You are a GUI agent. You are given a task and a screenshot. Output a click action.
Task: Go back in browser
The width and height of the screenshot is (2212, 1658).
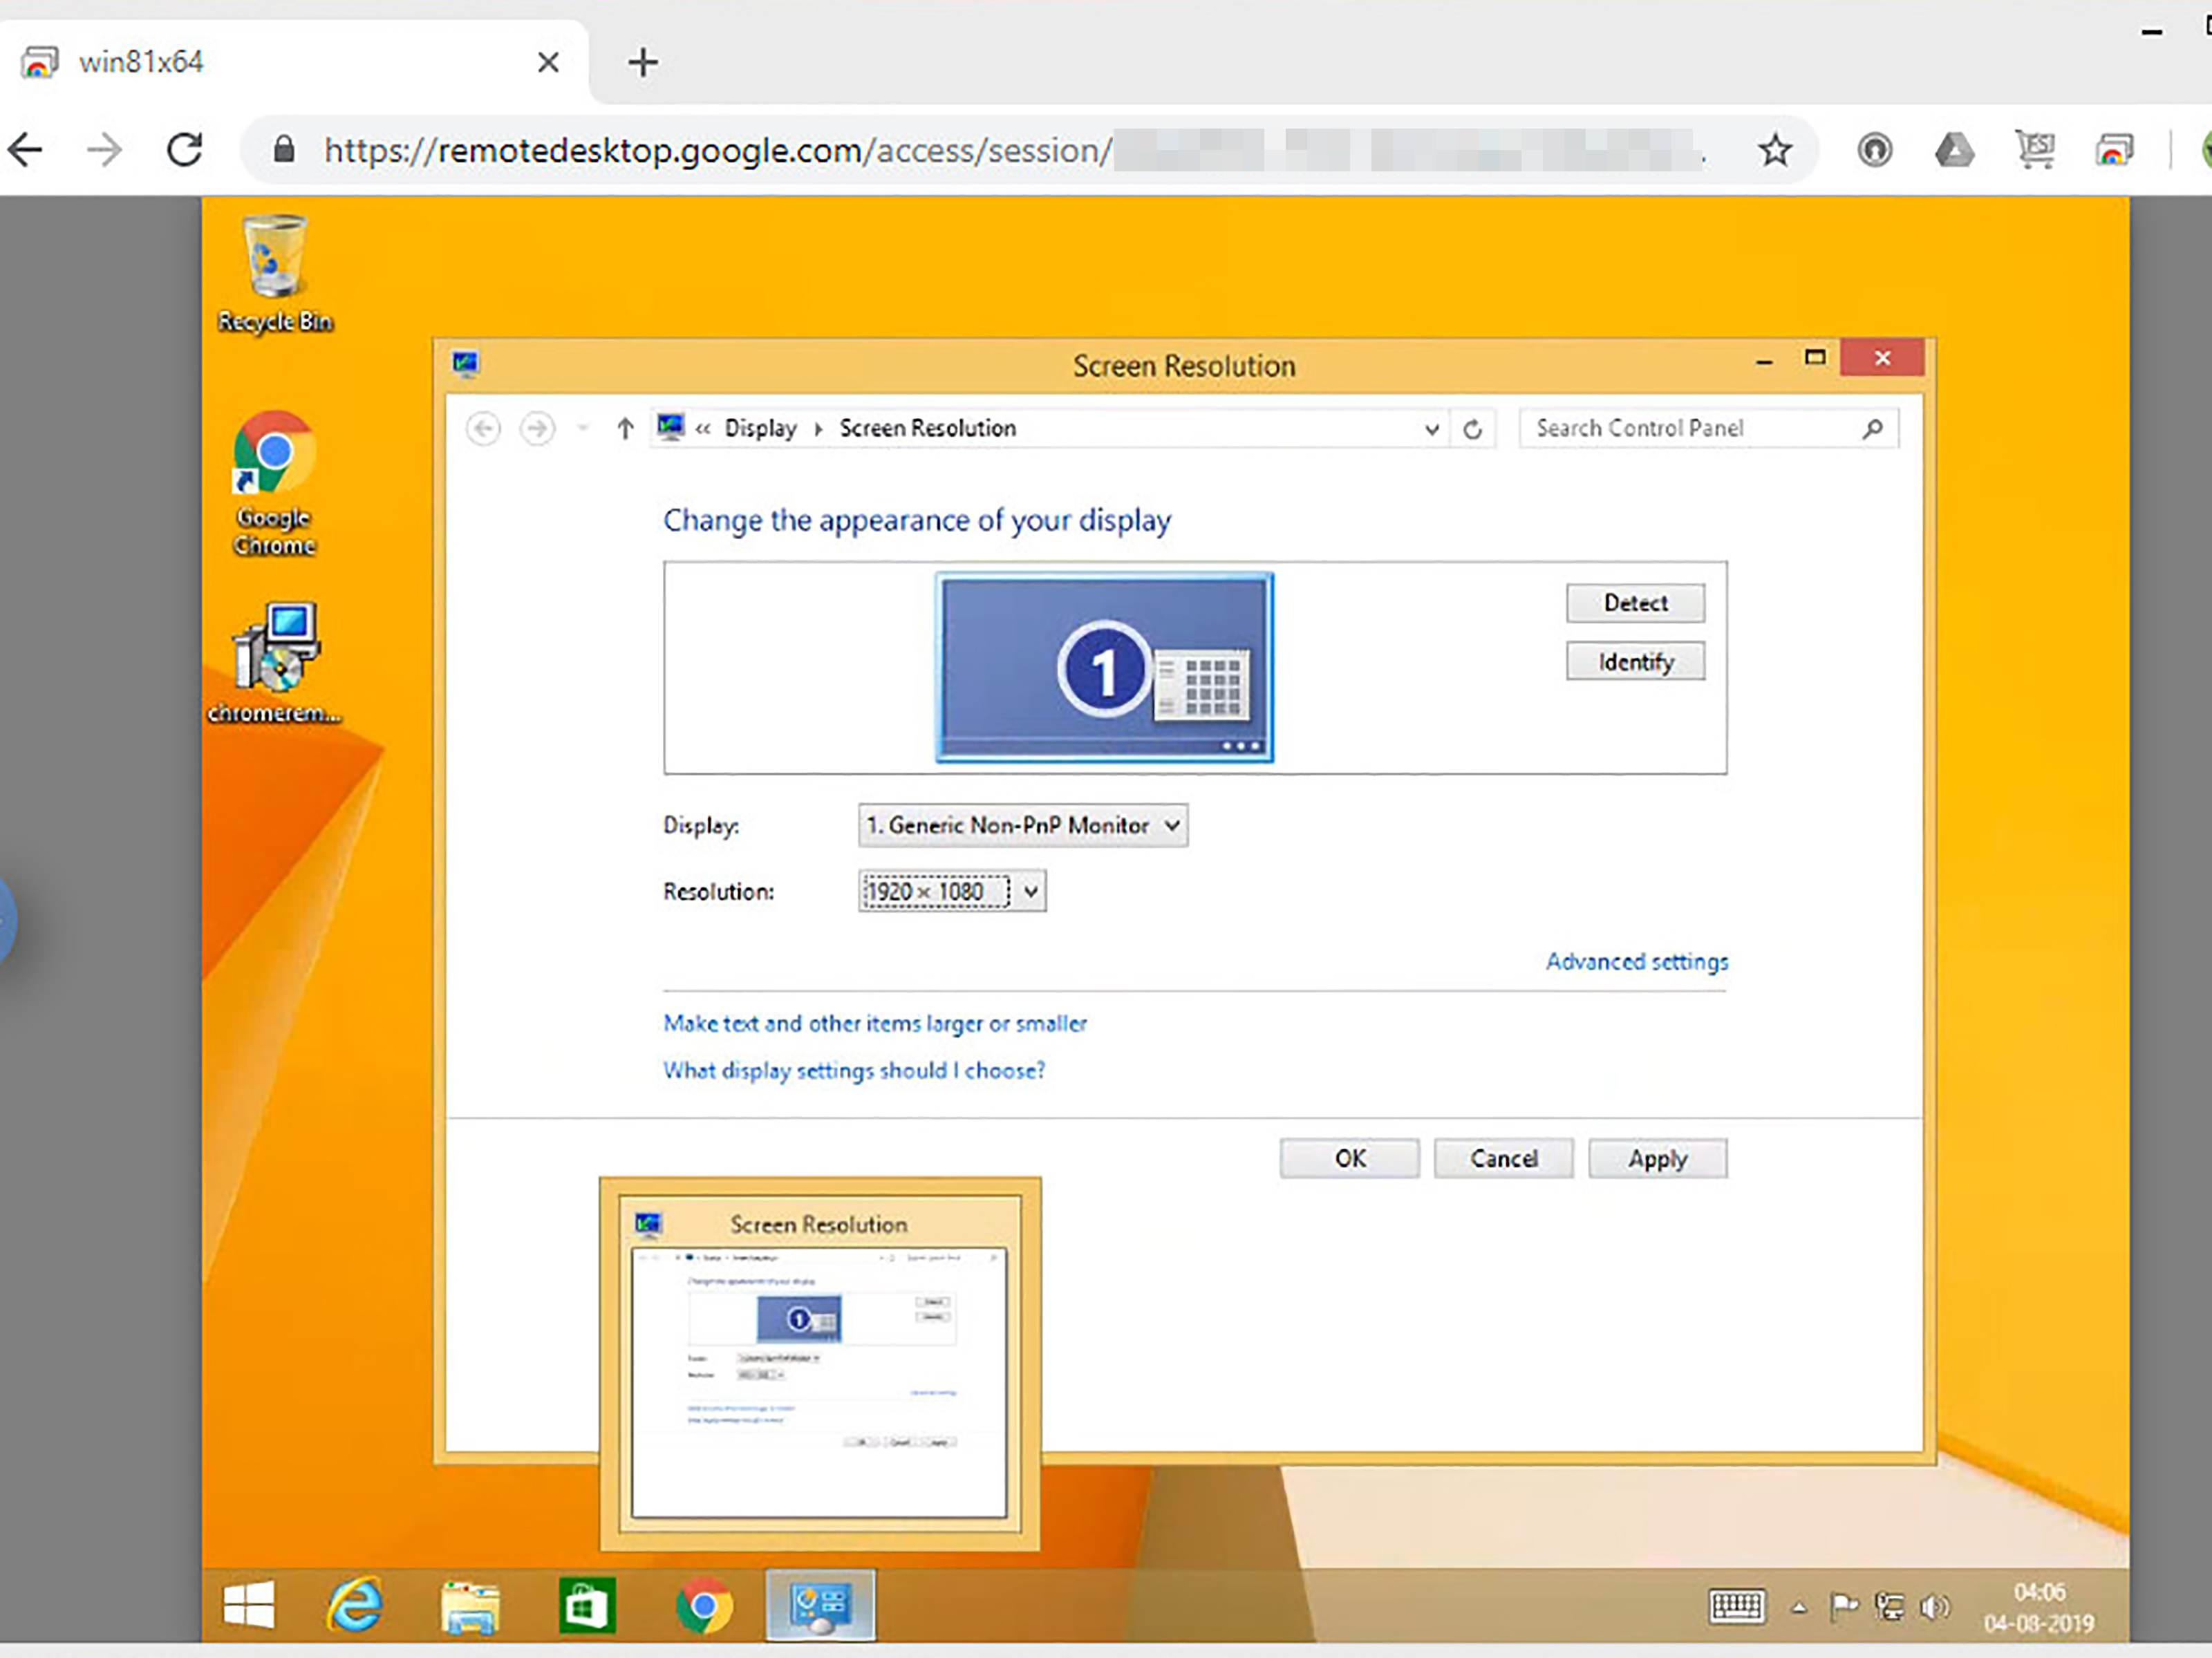click(x=25, y=150)
